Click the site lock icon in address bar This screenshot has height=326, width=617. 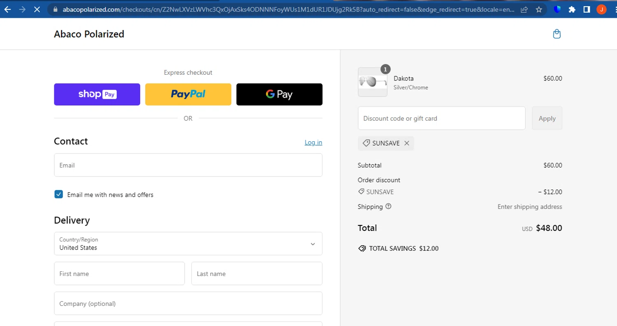55,9
